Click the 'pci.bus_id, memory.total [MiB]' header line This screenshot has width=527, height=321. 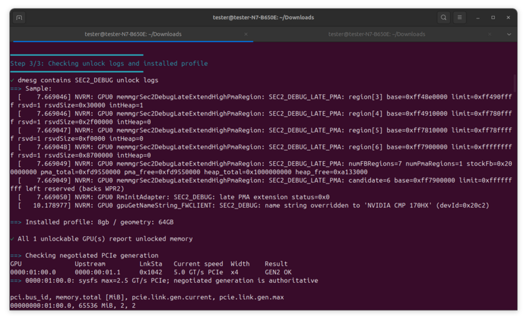click(x=147, y=297)
